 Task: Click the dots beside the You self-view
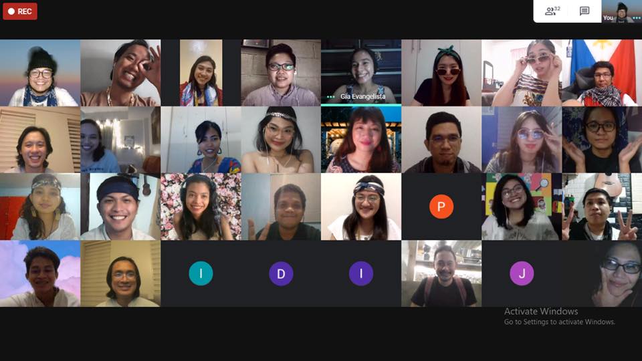637,18
